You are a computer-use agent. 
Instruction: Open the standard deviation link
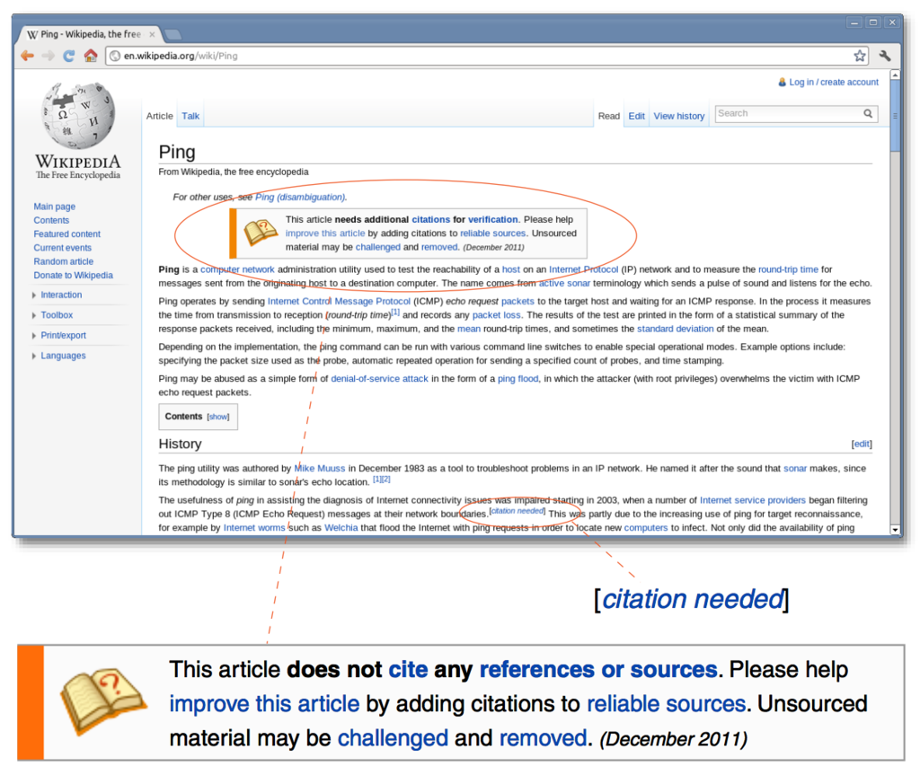click(x=676, y=329)
